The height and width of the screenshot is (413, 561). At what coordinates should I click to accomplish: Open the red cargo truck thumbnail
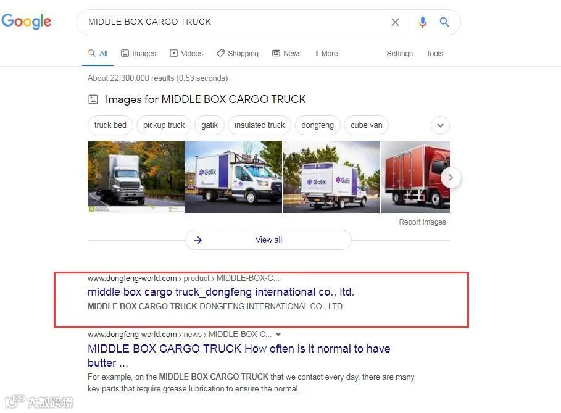pyautogui.click(x=415, y=177)
